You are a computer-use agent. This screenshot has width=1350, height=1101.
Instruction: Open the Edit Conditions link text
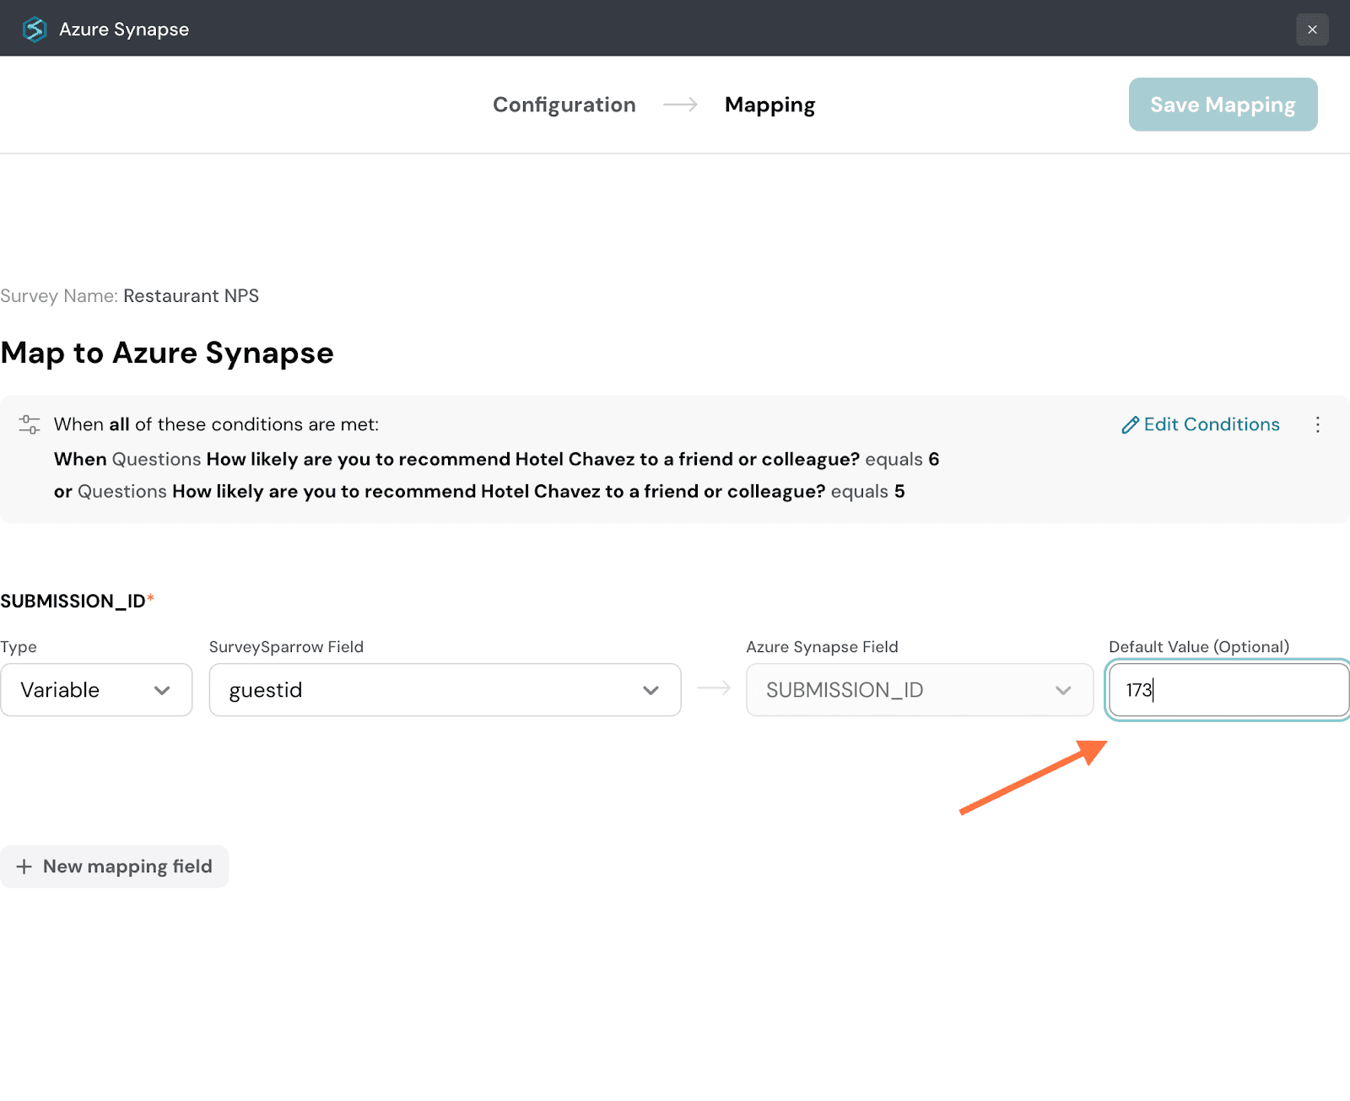pos(1211,424)
